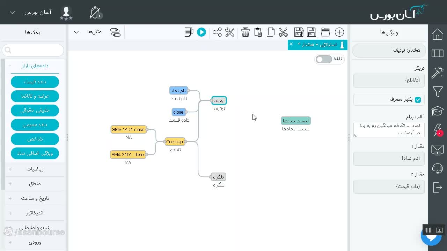This screenshot has width=447, height=251.
Task: Click the share icon in toolbar
Action: point(217,32)
